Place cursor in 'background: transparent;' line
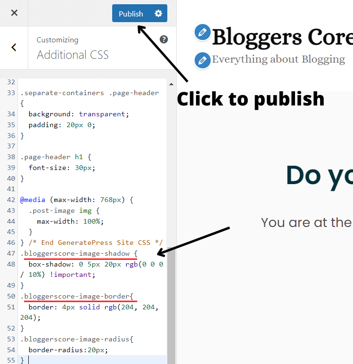The height and width of the screenshot is (364, 353). pos(79,114)
